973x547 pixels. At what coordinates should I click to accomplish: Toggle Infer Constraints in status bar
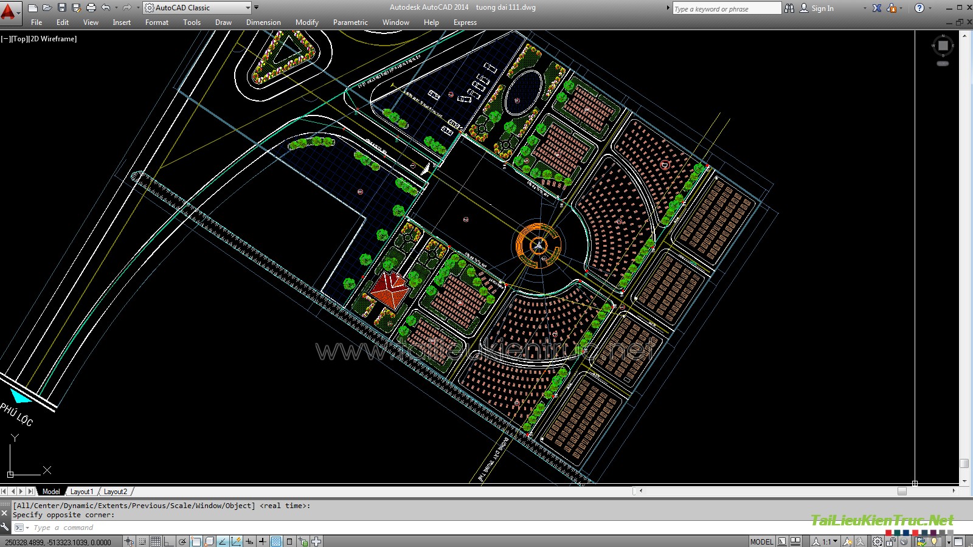[128, 541]
